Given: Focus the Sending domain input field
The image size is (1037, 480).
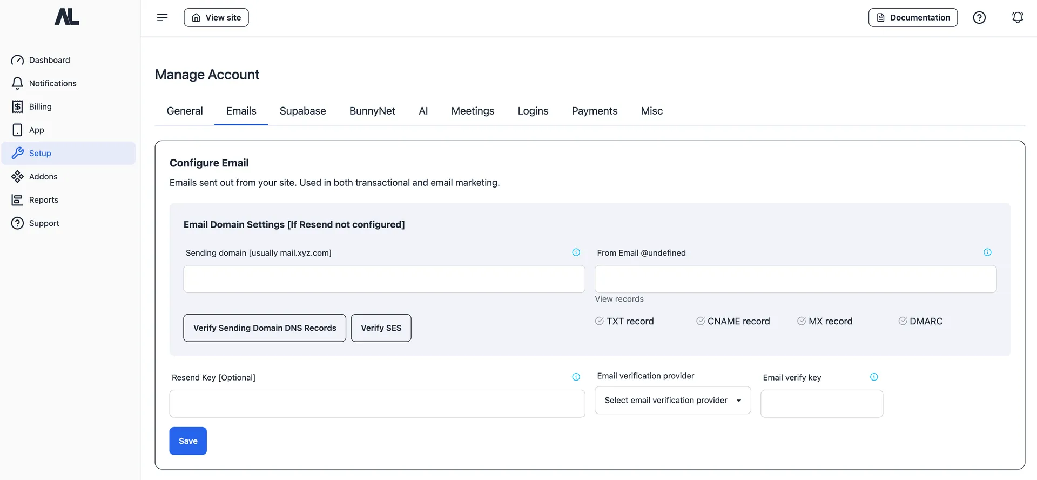Looking at the screenshot, I should click(385, 279).
